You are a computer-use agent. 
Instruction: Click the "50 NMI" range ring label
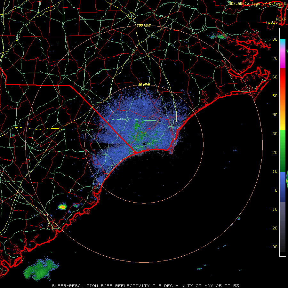[144, 84]
